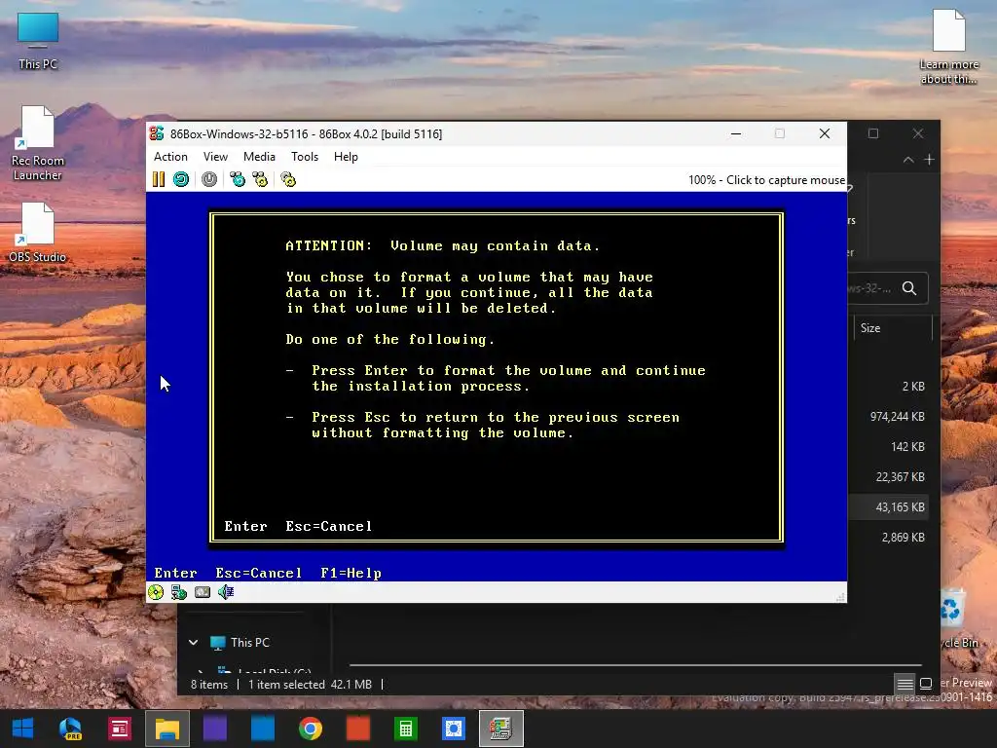Click the hard disk status bar icon
997x748 pixels.
(x=203, y=592)
